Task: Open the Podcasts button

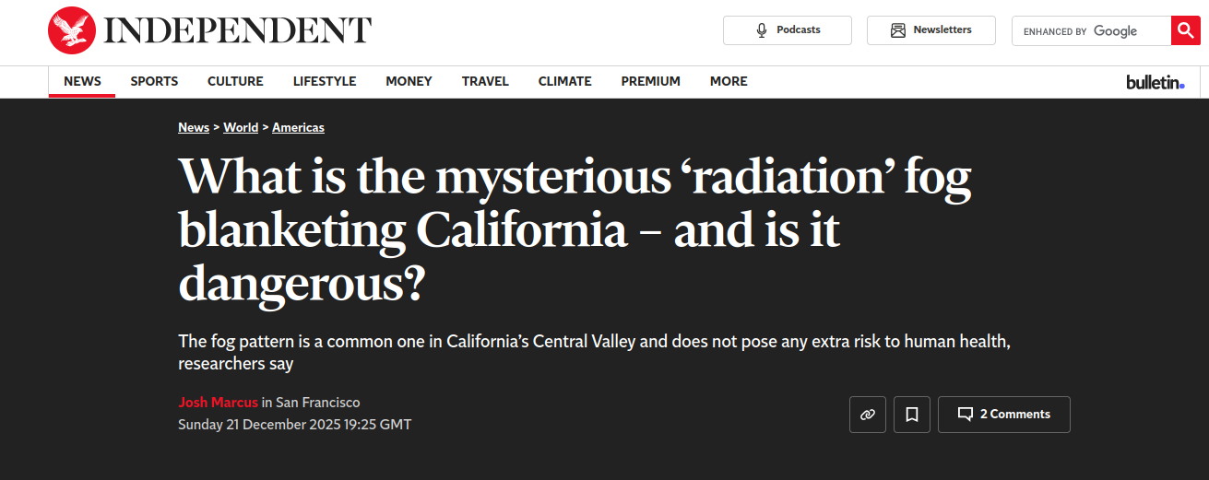Action: (788, 30)
